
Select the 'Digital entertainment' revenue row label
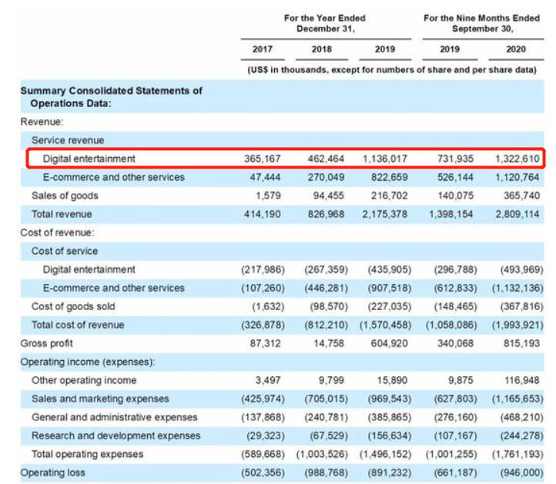(x=89, y=159)
